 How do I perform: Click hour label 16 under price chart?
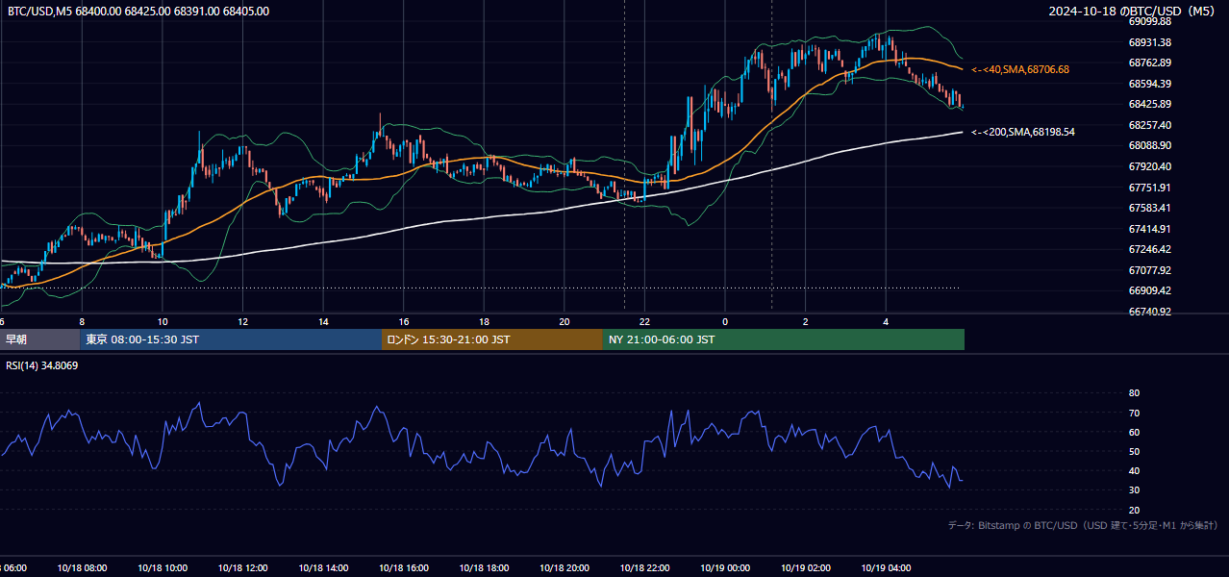(404, 321)
